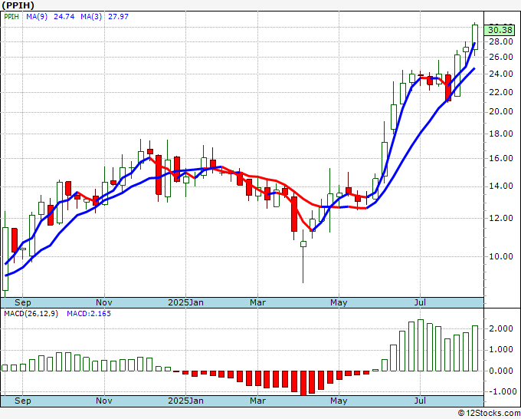Click the 26.00 price axis label
This screenshot has width=521, height=419.
(x=501, y=57)
